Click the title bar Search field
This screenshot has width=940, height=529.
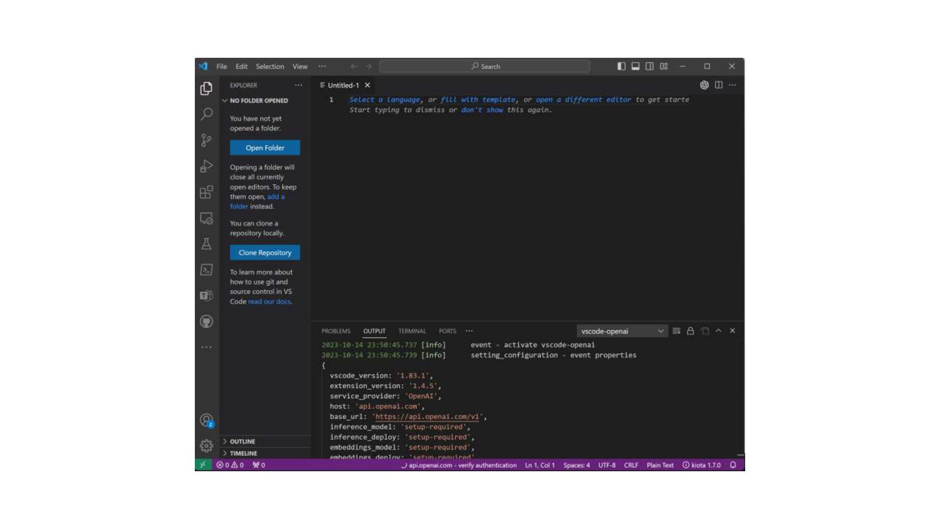pyautogui.click(x=485, y=66)
